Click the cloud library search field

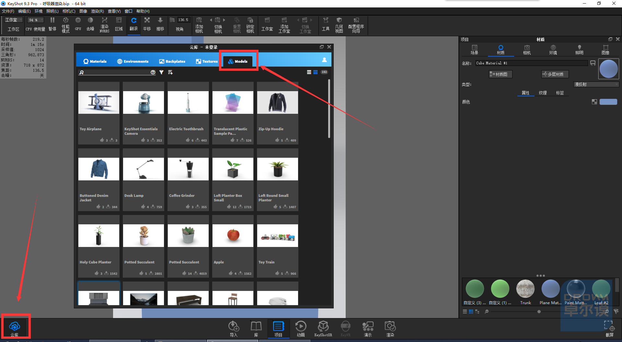click(x=118, y=72)
